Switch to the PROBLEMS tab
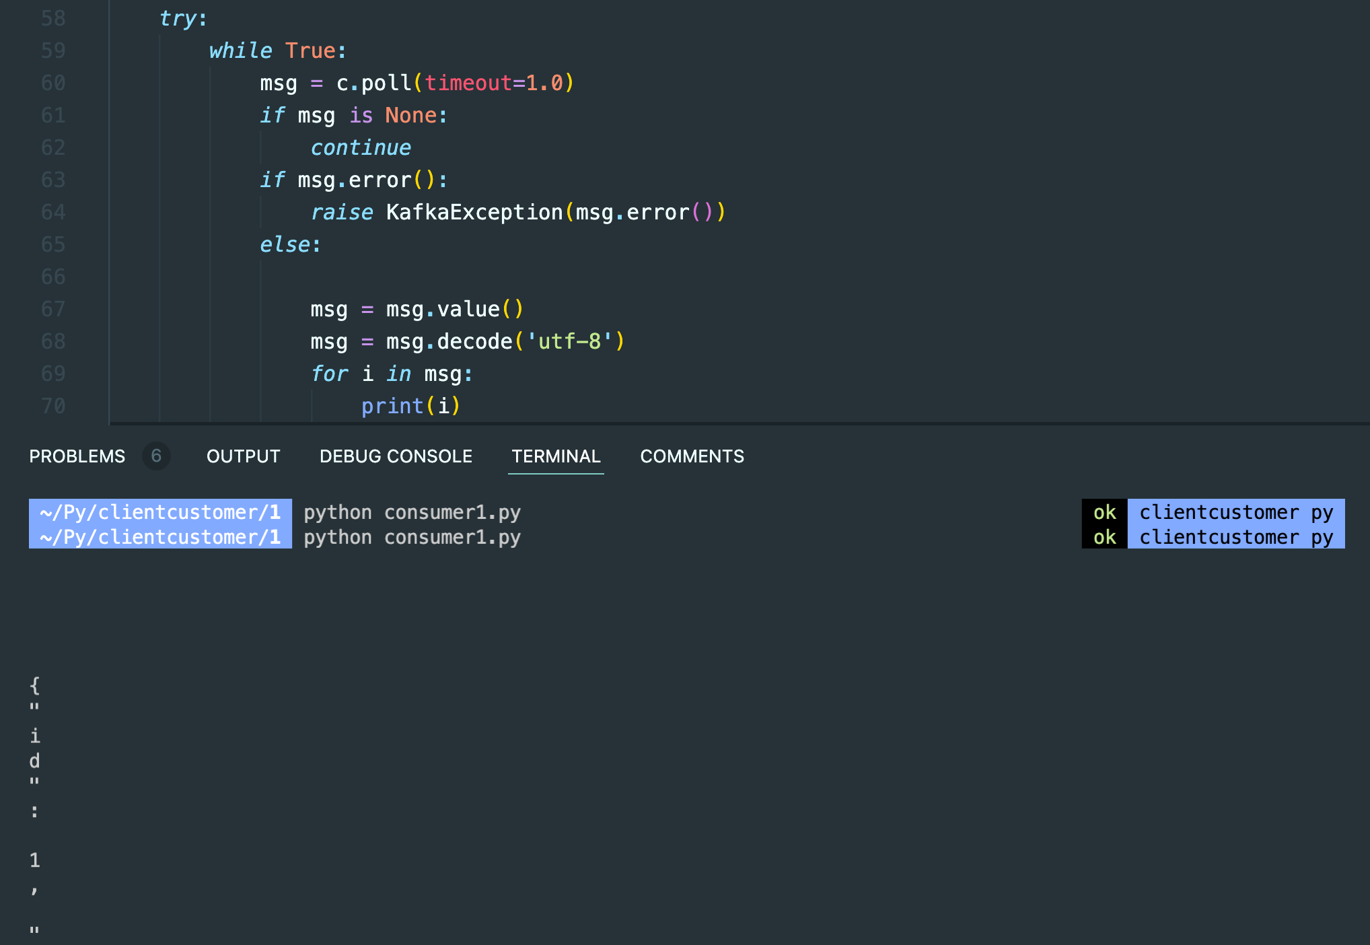1370x945 pixels. [x=77, y=456]
